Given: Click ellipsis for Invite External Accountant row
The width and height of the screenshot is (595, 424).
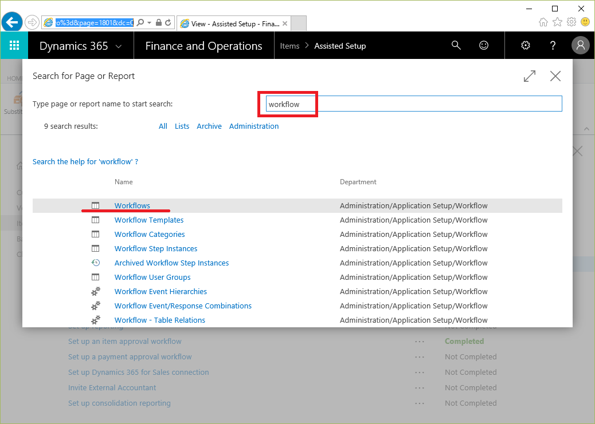Looking at the screenshot, I should tap(420, 388).
